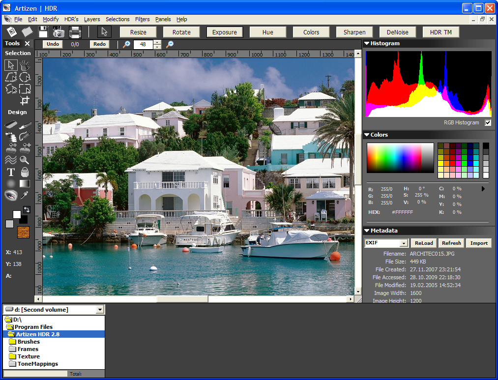Open the EXIF metadata type dropdown
The height and width of the screenshot is (380, 498).
(x=404, y=243)
